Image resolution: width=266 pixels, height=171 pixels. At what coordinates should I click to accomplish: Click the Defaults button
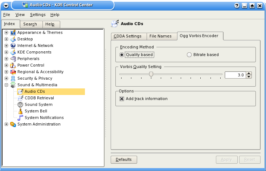click(x=124, y=160)
